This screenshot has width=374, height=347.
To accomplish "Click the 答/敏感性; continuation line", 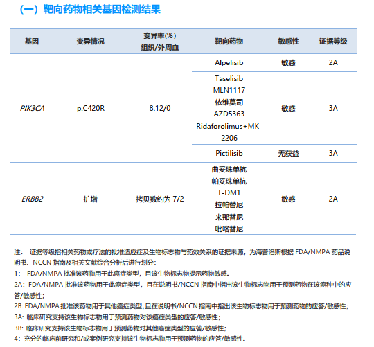I will [x=29, y=296].
